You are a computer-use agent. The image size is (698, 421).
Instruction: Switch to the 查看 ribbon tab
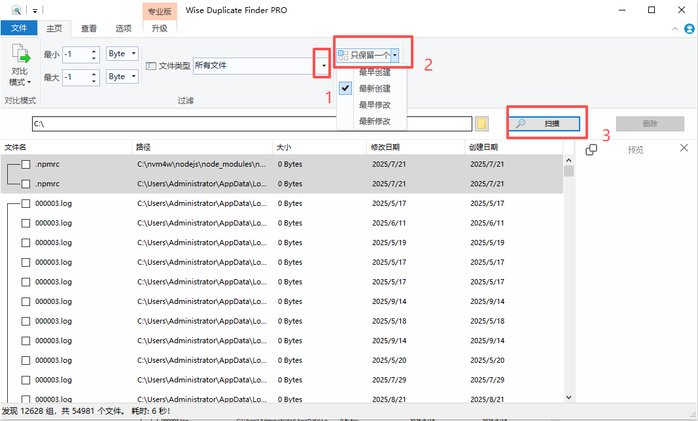[88, 29]
